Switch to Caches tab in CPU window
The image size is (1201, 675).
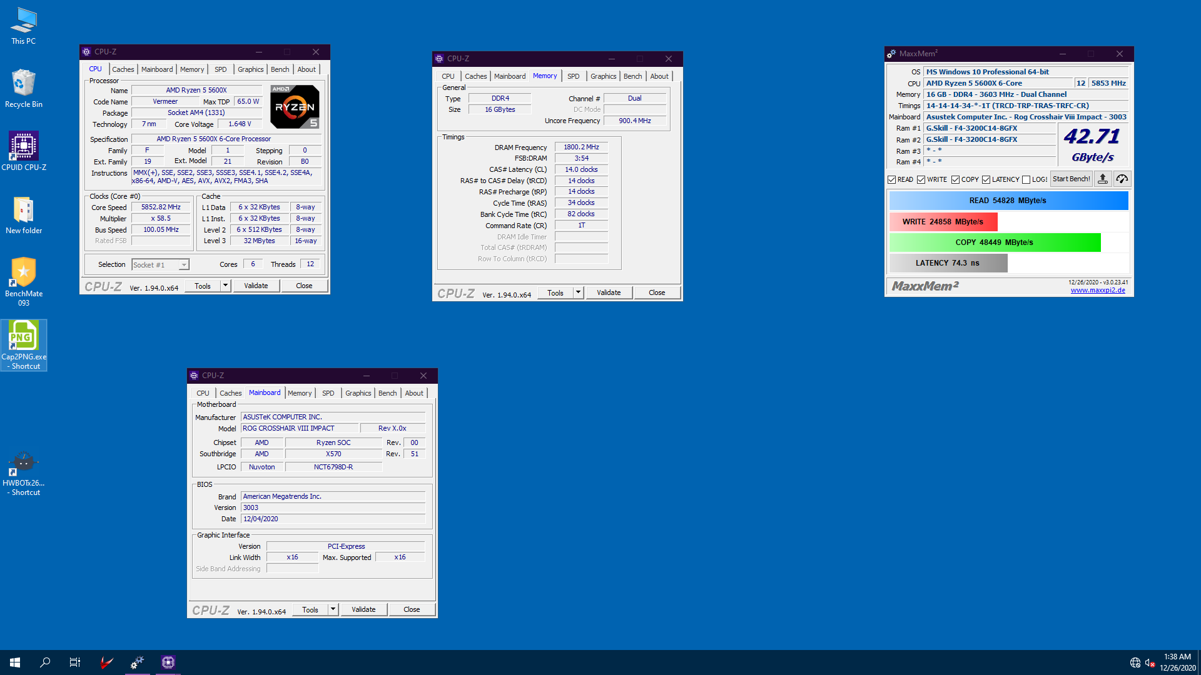[x=123, y=69]
